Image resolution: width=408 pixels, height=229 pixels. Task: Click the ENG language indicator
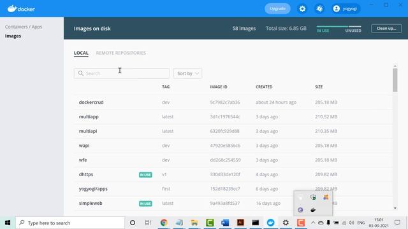pyautogui.click(x=361, y=223)
